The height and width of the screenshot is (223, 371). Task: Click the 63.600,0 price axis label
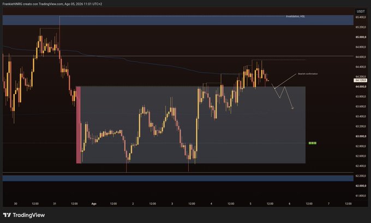361,106
